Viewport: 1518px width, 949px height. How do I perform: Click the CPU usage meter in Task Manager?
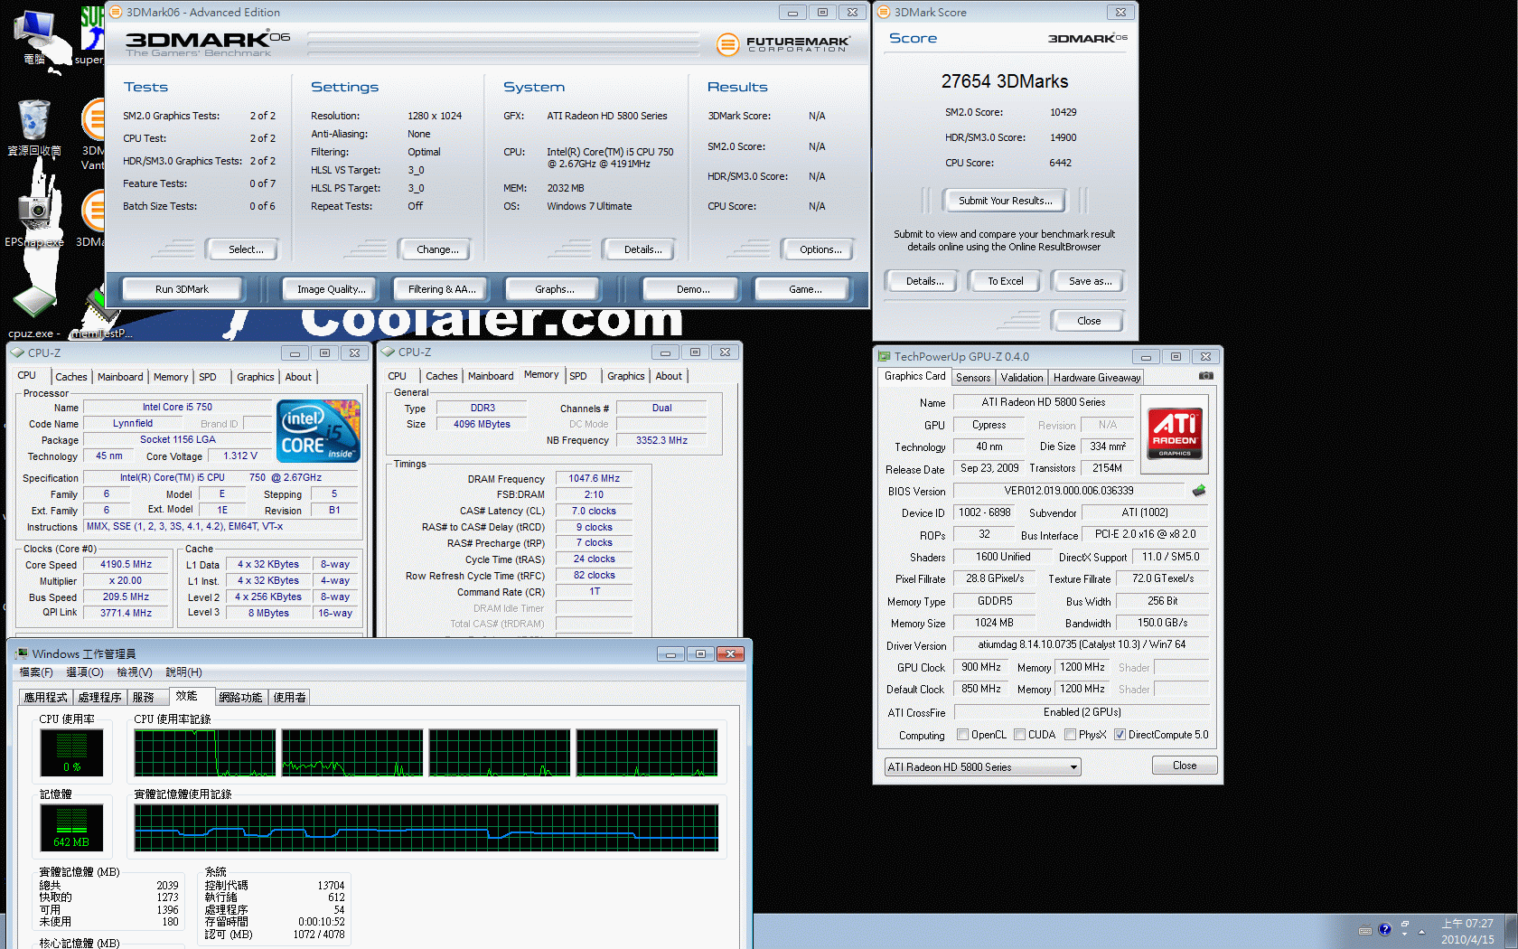[72, 753]
